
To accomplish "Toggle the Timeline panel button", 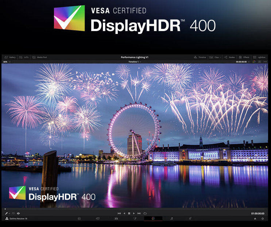I will 200,57.
